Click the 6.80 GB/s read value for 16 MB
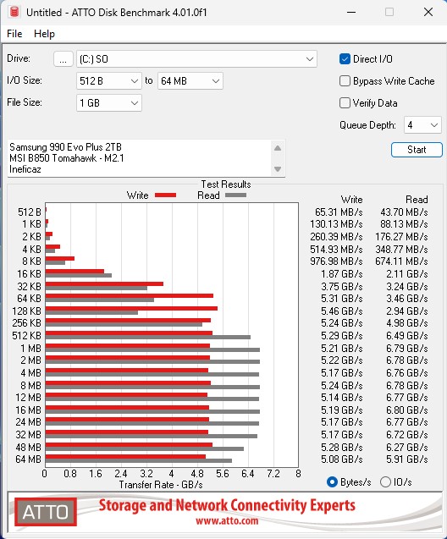The image size is (447, 539). (x=406, y=410)
